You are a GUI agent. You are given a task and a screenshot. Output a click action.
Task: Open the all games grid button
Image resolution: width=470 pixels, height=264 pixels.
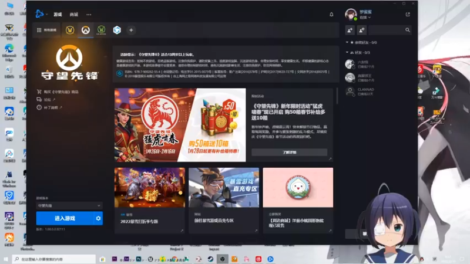[46, 30]
